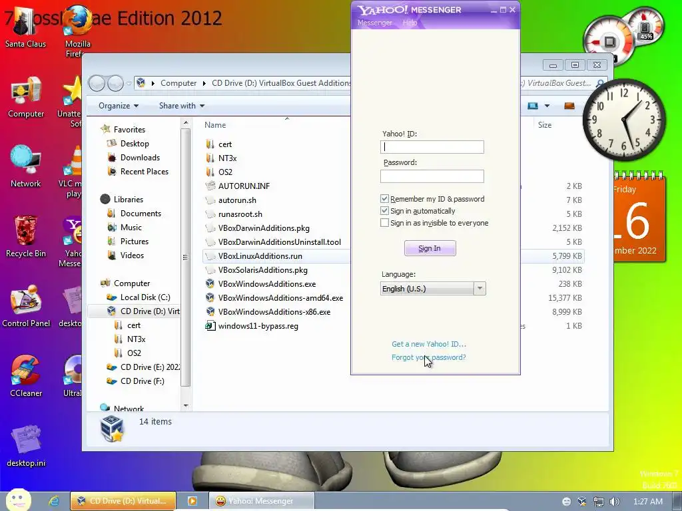Click the preview pane icon in Explorer toolbar
Viewport: 682px width, 511px height.
point(569,106)
